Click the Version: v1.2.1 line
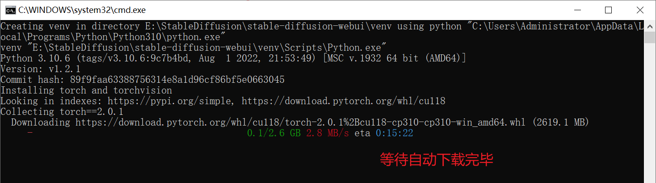Viewport: 656px width, 183px height. [41, 69]
